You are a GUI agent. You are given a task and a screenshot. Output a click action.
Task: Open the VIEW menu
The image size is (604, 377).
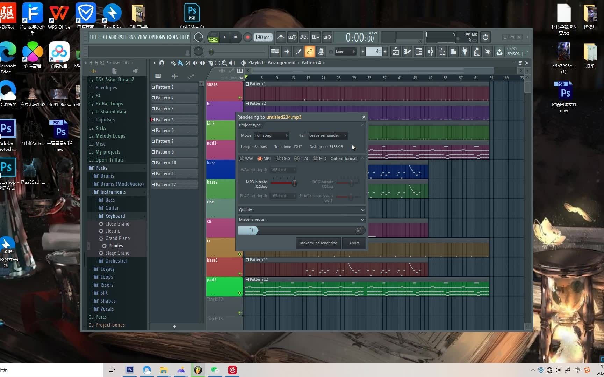pos(142,37)
